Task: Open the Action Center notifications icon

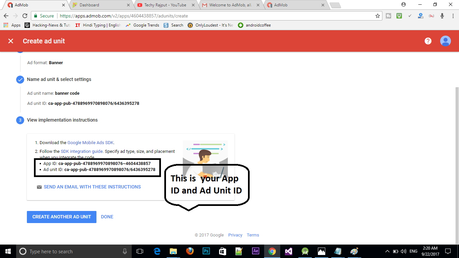Action: tap(448, 251)
